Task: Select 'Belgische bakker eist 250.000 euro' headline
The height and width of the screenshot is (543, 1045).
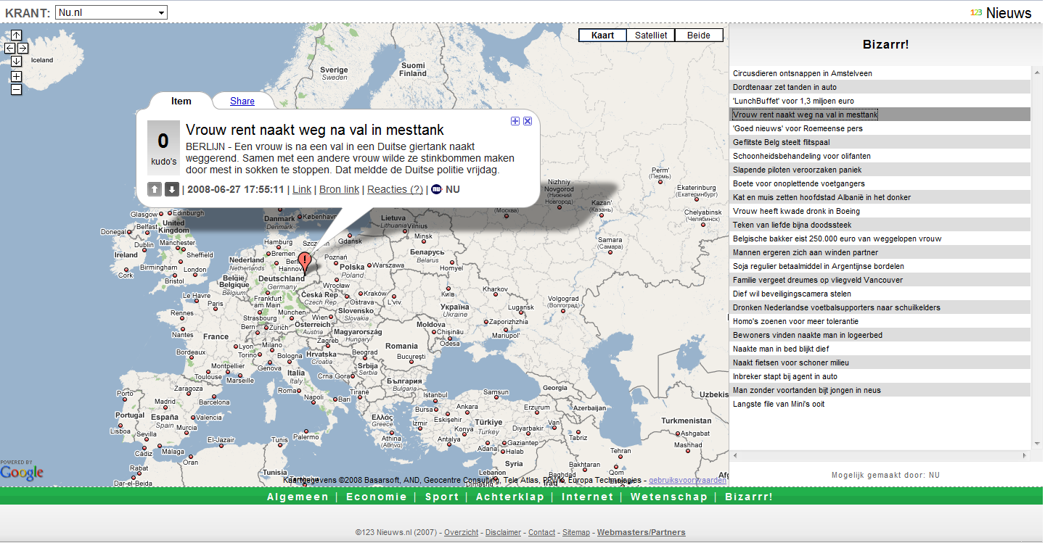Action: point(880,239)
